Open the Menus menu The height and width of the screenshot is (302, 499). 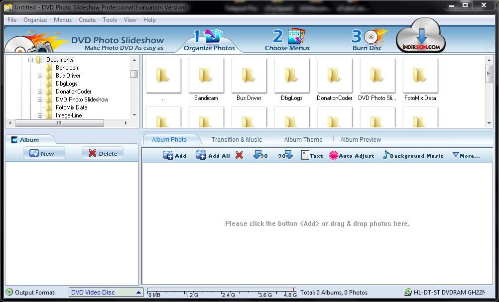pyautogui.click(x=63, y=20)
